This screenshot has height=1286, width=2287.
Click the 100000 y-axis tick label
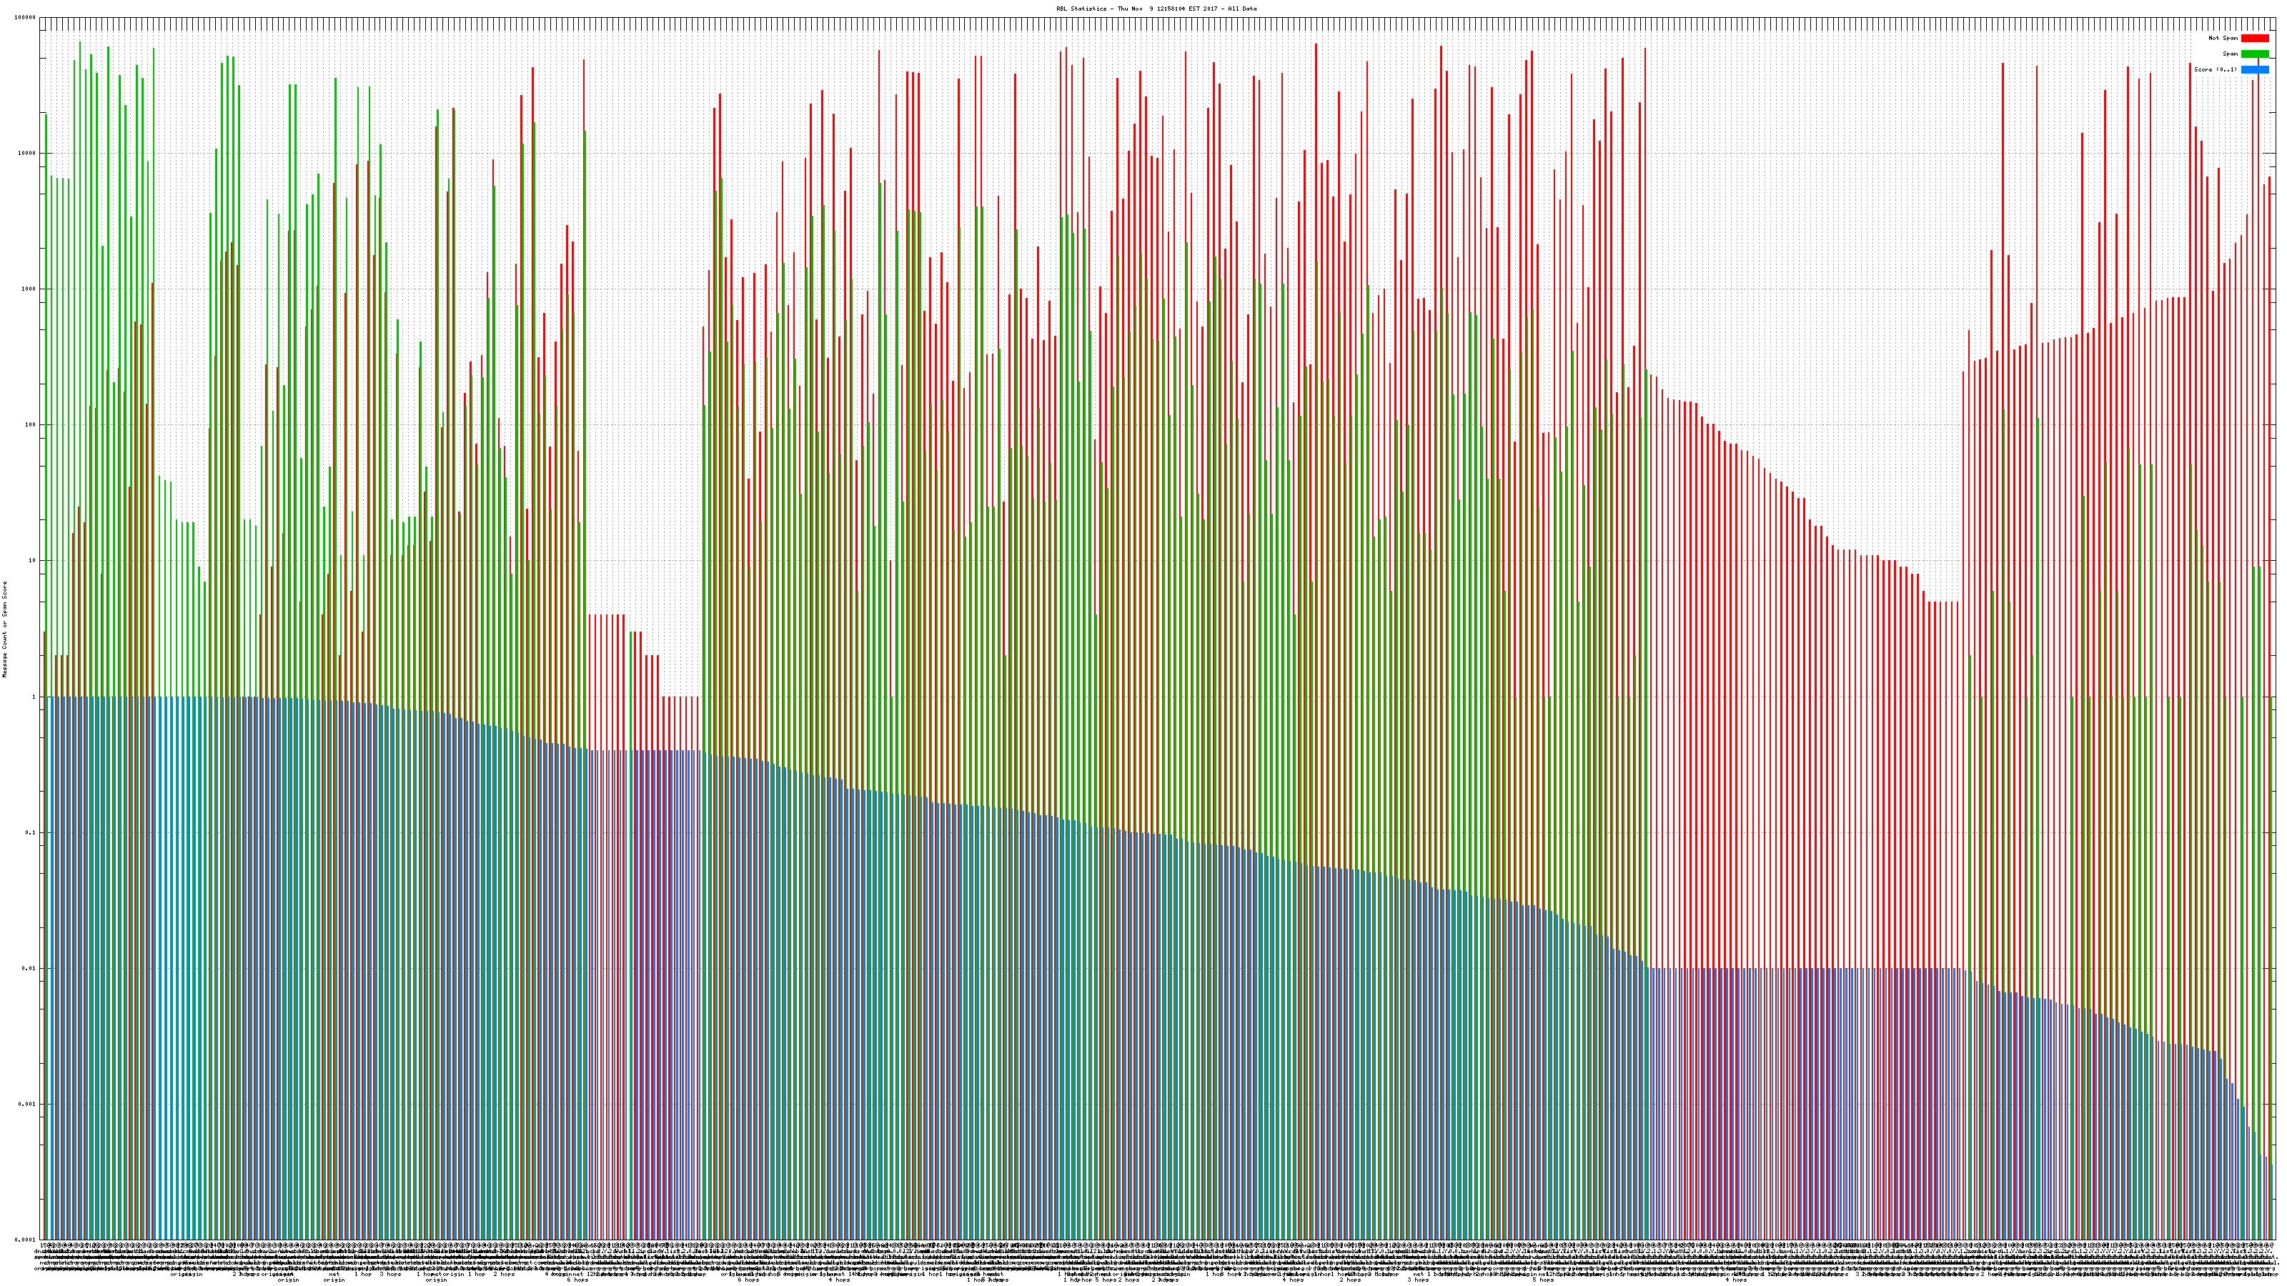coord(26,18)
